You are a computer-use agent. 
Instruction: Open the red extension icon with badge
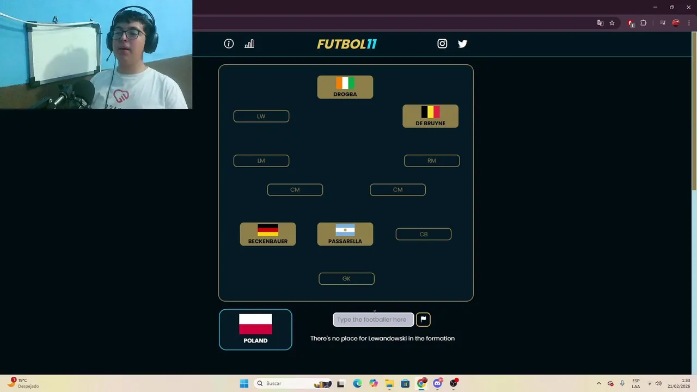tap(631, 23)
